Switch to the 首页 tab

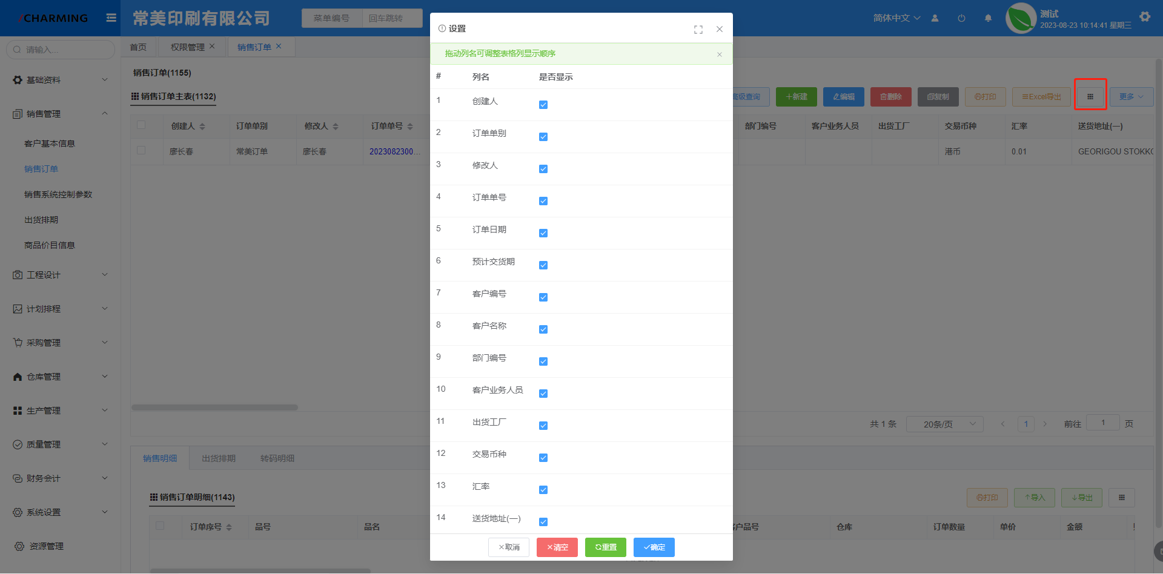pos(138,47)
